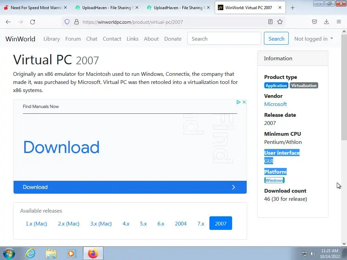Viewport: 347px width, 260px height.
Task: Click the volume speaker tray icon
Action: [313, 254]
